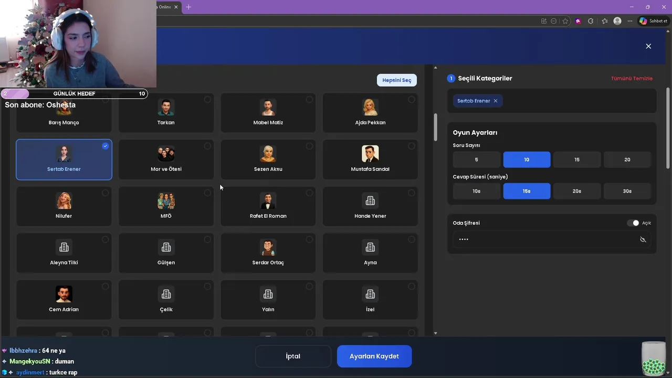Click the category list scroll-up arrow
Image resolution: width=672 pixels, height=378 pixels.
tap(435, 67)
